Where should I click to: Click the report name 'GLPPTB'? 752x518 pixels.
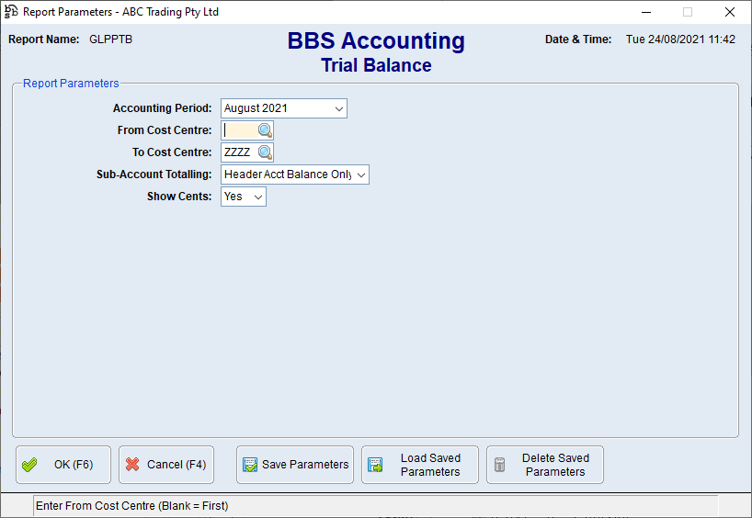pyautogui.click(x=111, y=39)
